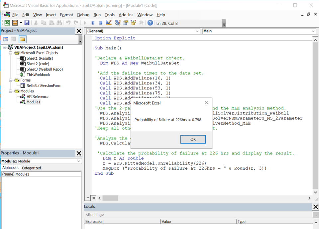Click View Code icon in Project panel
Viewport: 319px width, 229px height.
pyautogui.click(x=6, y=39)
